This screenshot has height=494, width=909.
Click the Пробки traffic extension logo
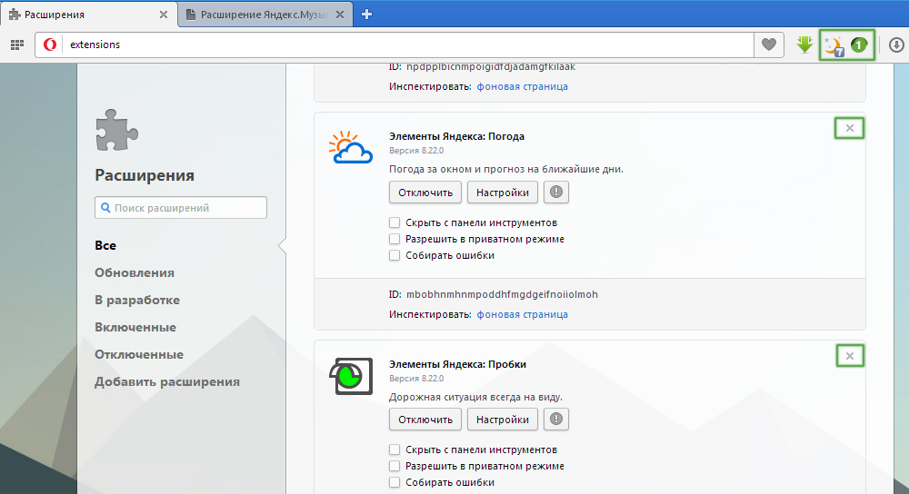[x=351, y=376]
